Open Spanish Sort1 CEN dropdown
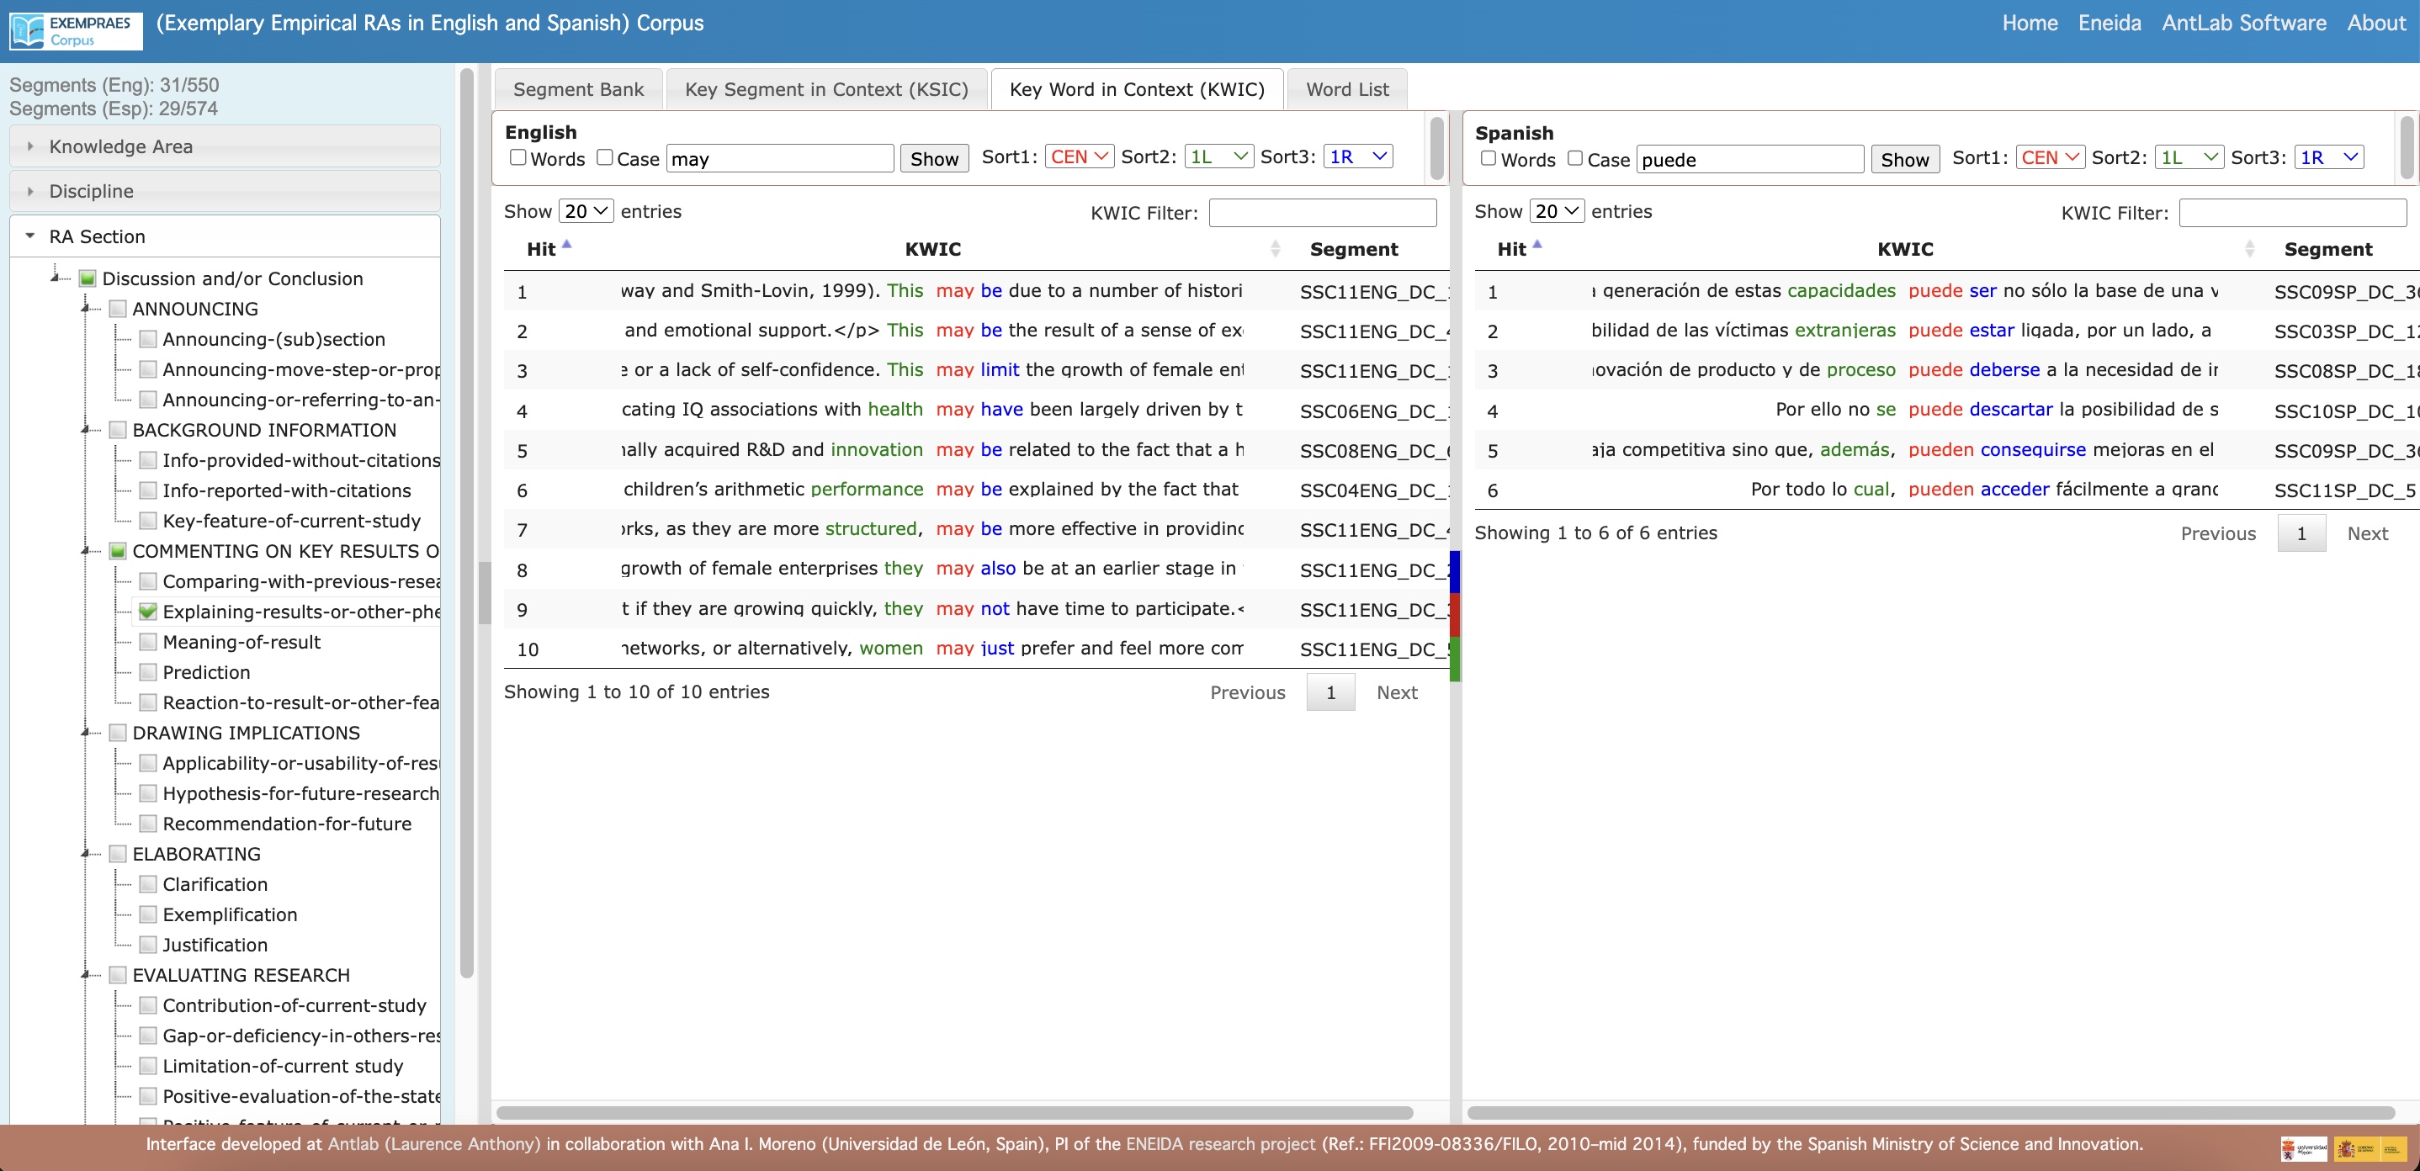Image resolution: width=2420 pixels, height=1171 pixels. 2050,156
